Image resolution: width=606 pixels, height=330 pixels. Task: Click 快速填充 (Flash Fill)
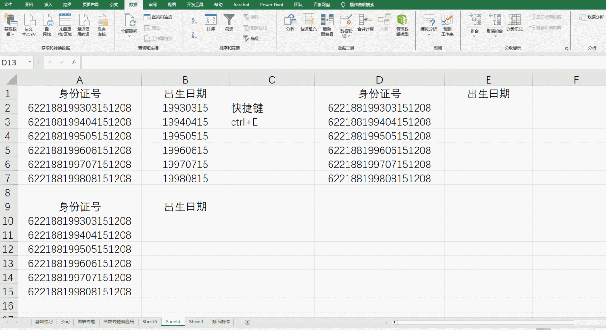(x=308, y=23)
